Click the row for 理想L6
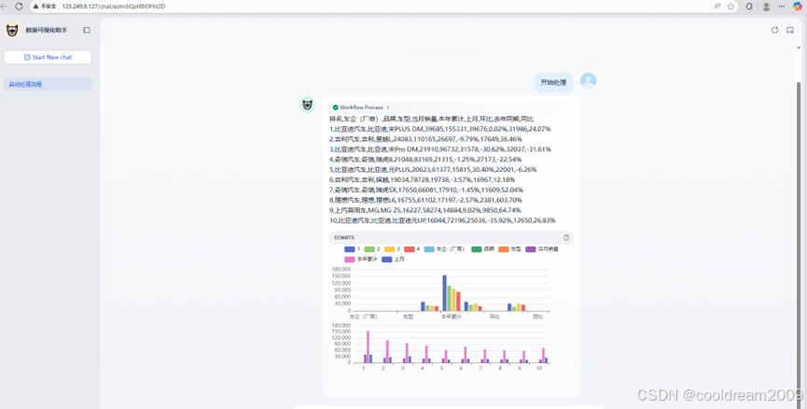The height and width of the screenshot is (409, 807). (425, 200)
